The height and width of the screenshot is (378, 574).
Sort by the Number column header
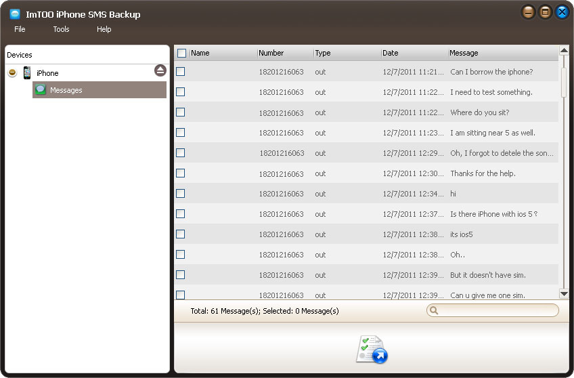(x=285, y=53)
